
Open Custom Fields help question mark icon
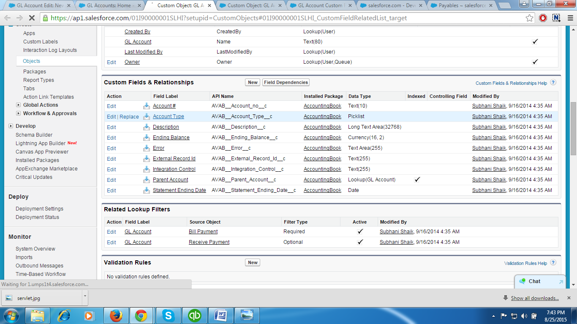tap(553, 83)
